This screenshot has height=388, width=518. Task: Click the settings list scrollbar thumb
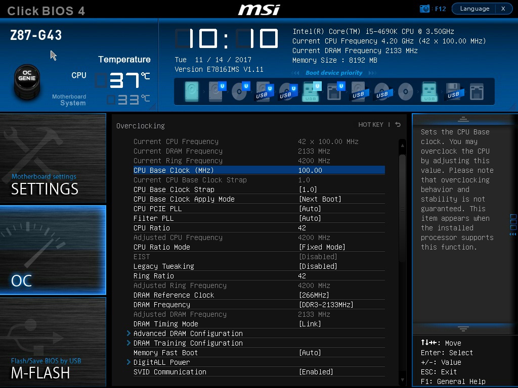(x=402, y=209)
